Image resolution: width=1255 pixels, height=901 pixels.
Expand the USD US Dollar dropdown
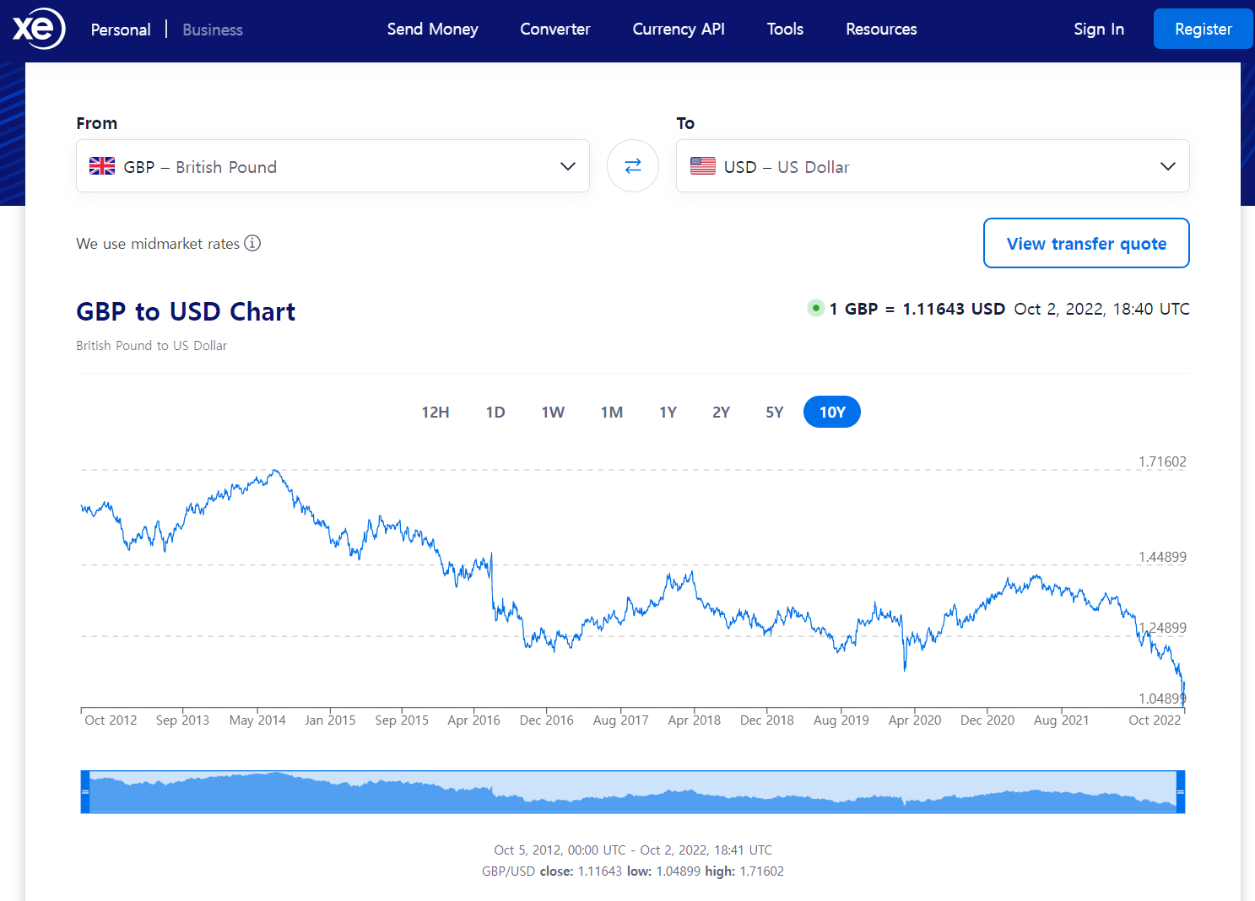[x=933, y=166]
